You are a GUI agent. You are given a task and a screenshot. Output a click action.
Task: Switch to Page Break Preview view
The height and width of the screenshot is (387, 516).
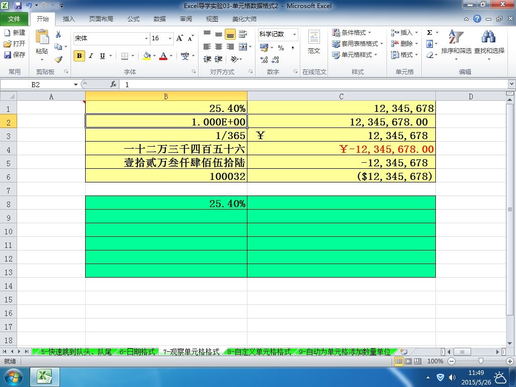point(418,361)
